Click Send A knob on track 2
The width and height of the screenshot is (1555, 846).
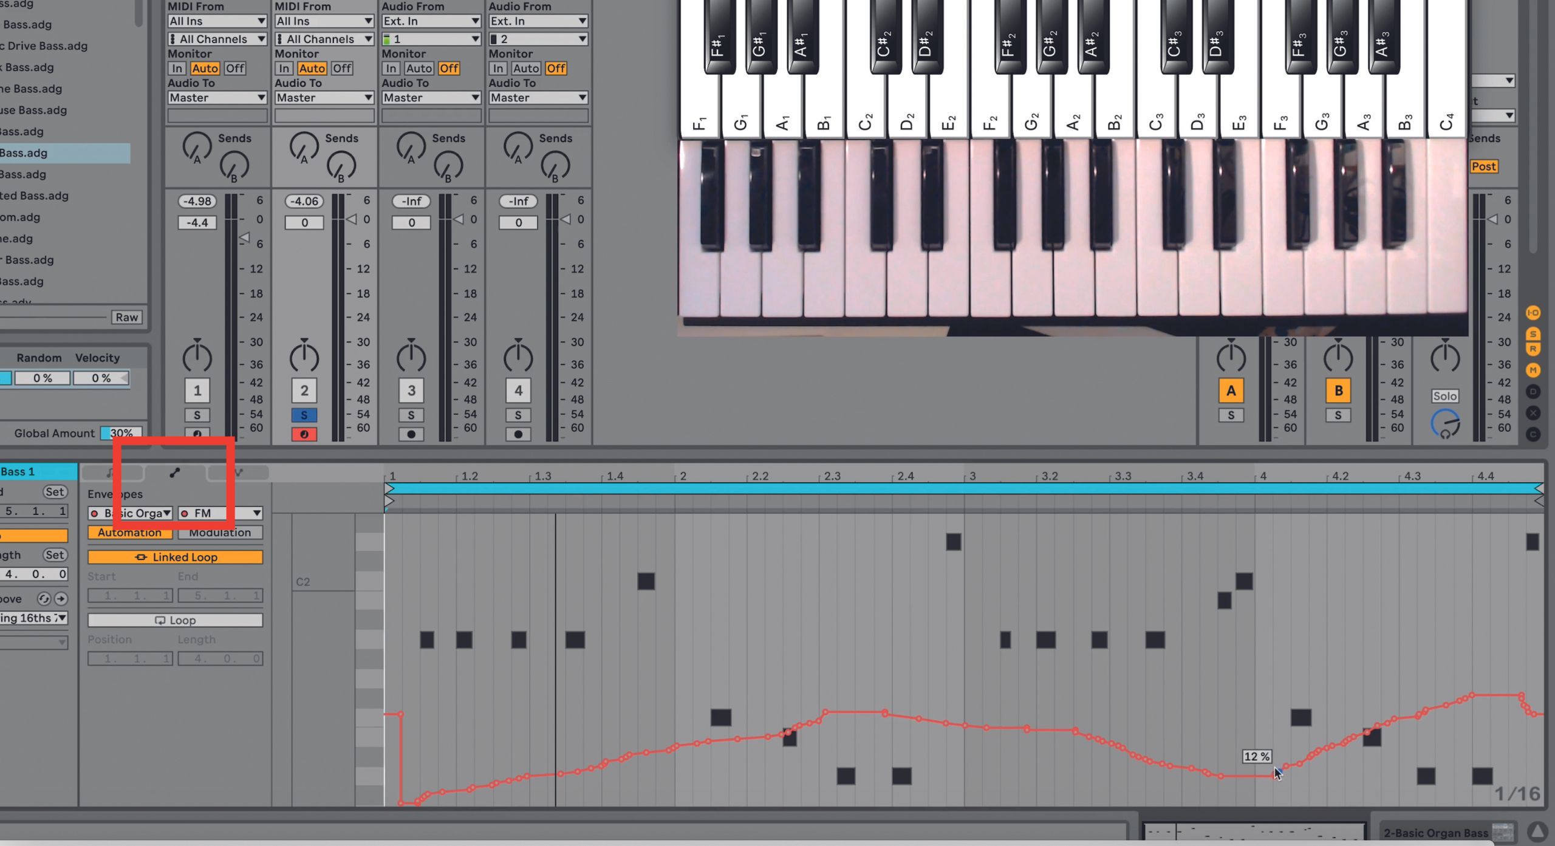click(304, 148)
